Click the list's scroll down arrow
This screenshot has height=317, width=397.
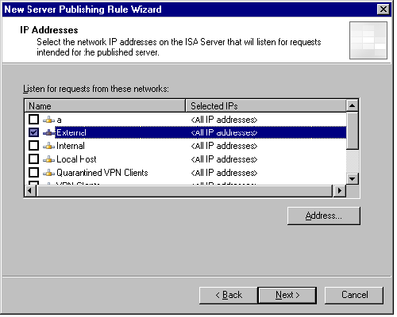(x=353, y=179)
